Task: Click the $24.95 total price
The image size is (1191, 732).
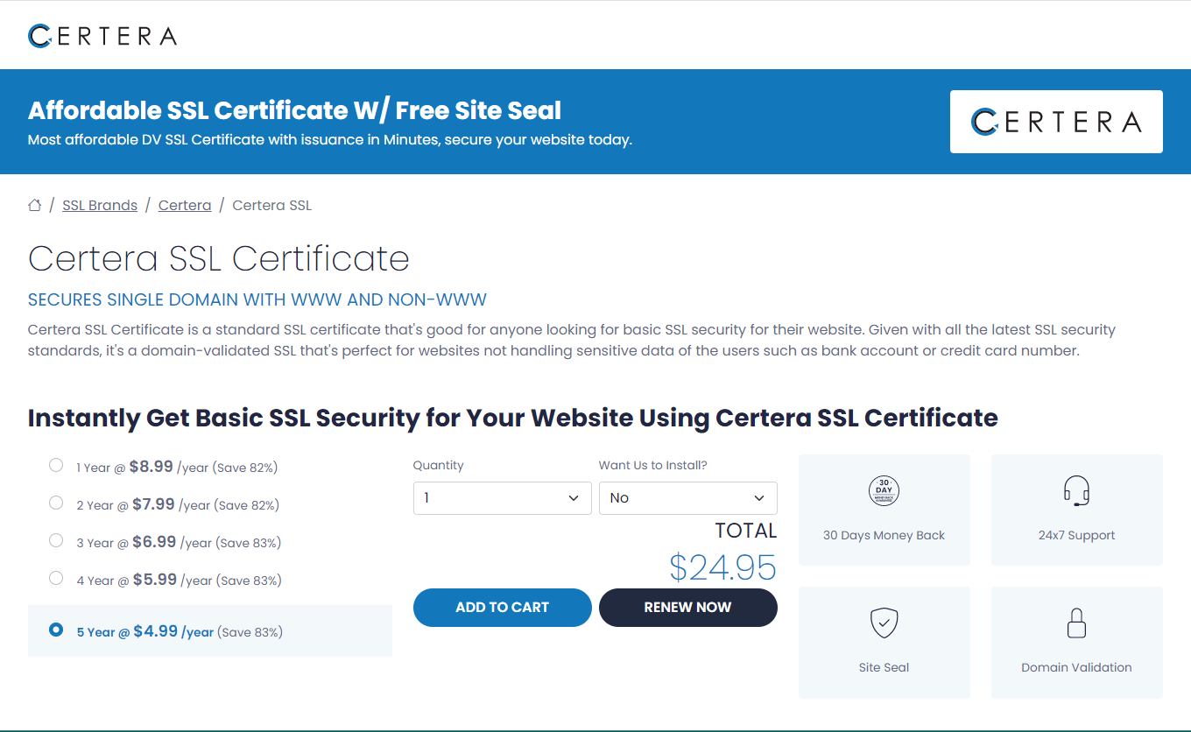Action: pyautogui.click(x=723, y=568)
